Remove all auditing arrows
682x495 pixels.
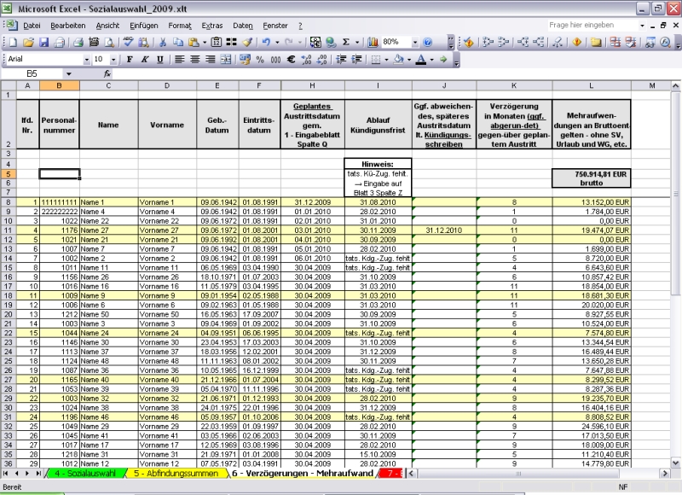[558, 42]
